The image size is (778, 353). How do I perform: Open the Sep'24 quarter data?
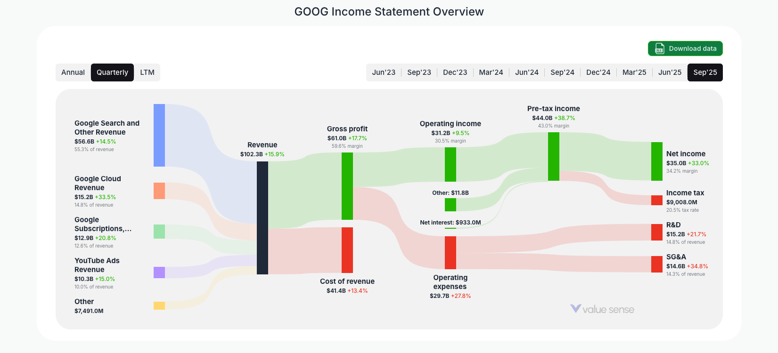point(562,72)
